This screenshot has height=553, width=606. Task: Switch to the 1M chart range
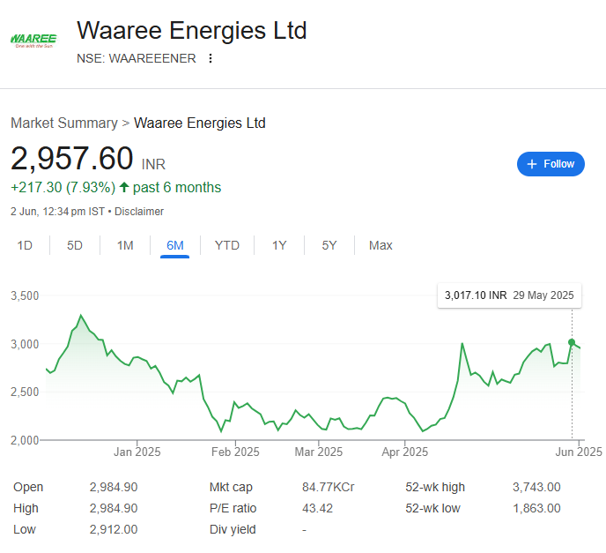125,245
